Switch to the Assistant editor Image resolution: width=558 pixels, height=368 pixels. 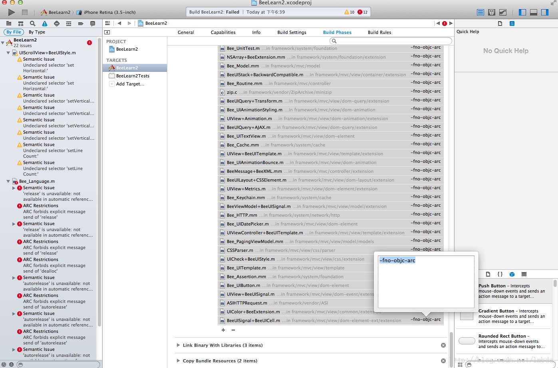point(492,12)
